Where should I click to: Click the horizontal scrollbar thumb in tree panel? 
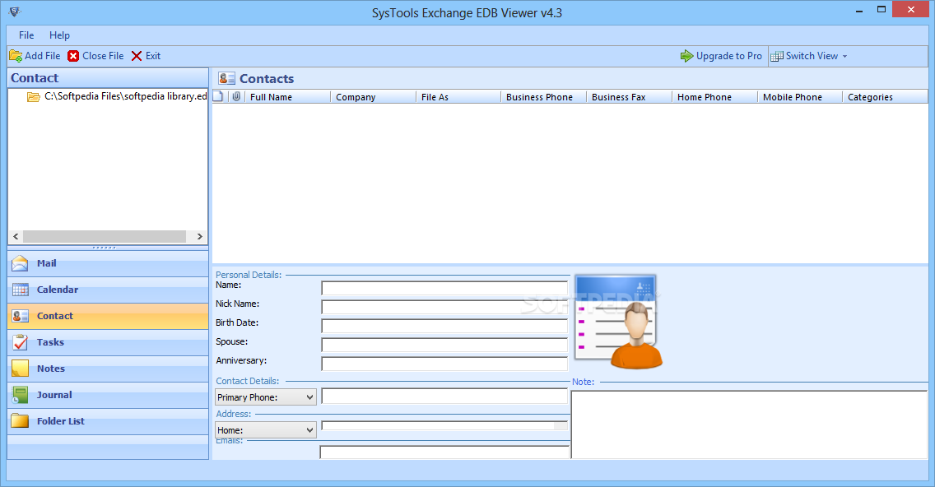point(105,237)
